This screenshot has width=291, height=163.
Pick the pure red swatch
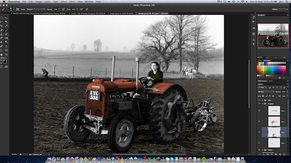click(x=258, y=63)
